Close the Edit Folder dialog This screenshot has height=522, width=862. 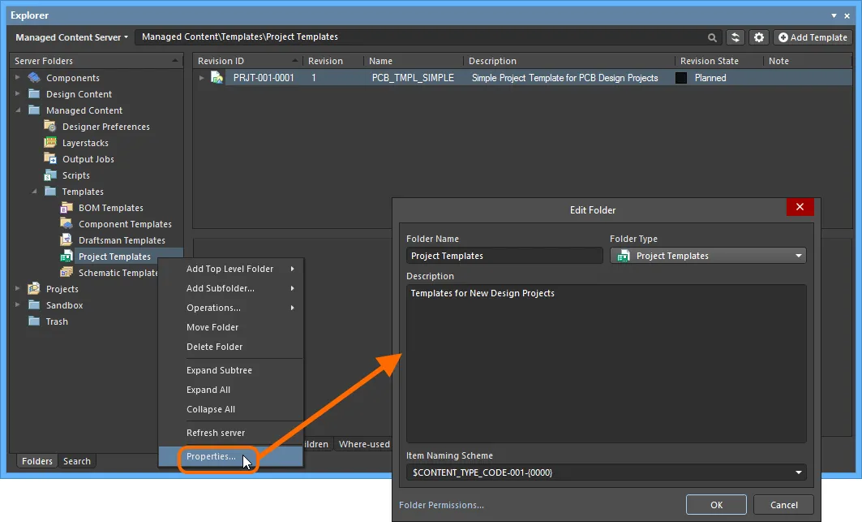(x=800, y=207)
